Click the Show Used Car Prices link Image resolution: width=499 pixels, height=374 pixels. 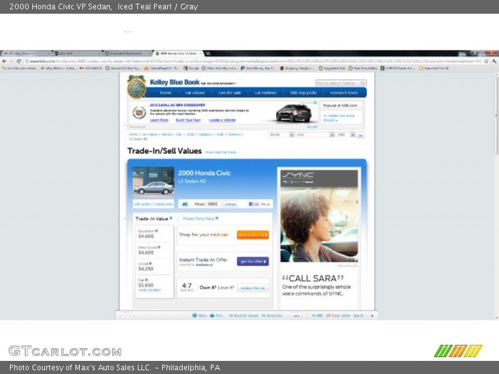[221, 152]
